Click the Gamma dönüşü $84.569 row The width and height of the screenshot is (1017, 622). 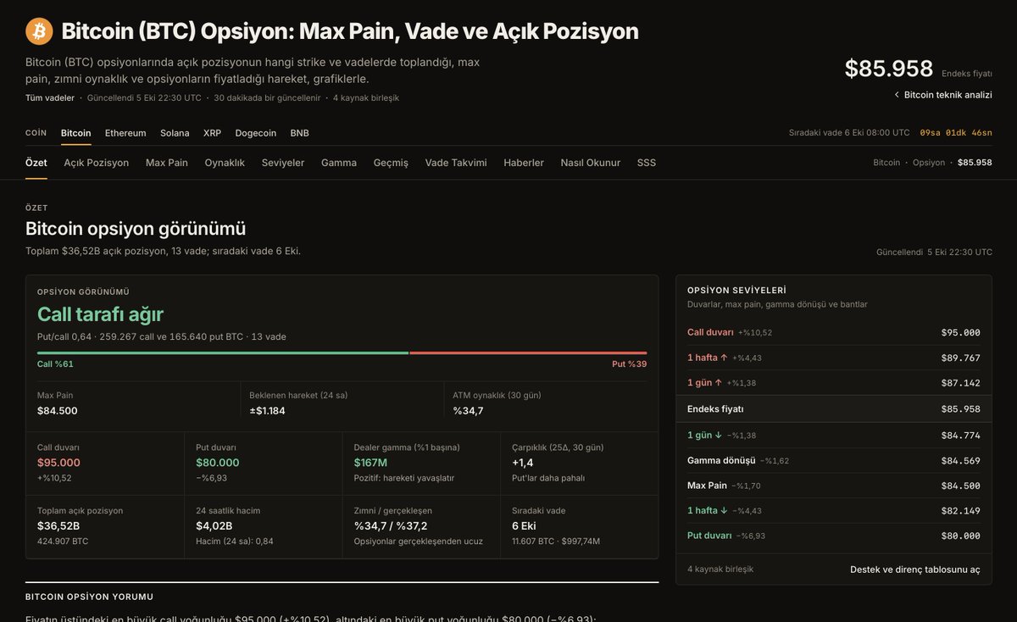(x=834, y=460)
